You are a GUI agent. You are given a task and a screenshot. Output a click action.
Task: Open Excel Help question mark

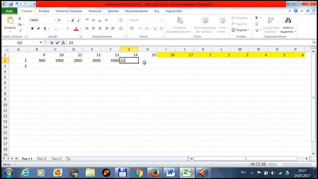(x=296, y=11)
